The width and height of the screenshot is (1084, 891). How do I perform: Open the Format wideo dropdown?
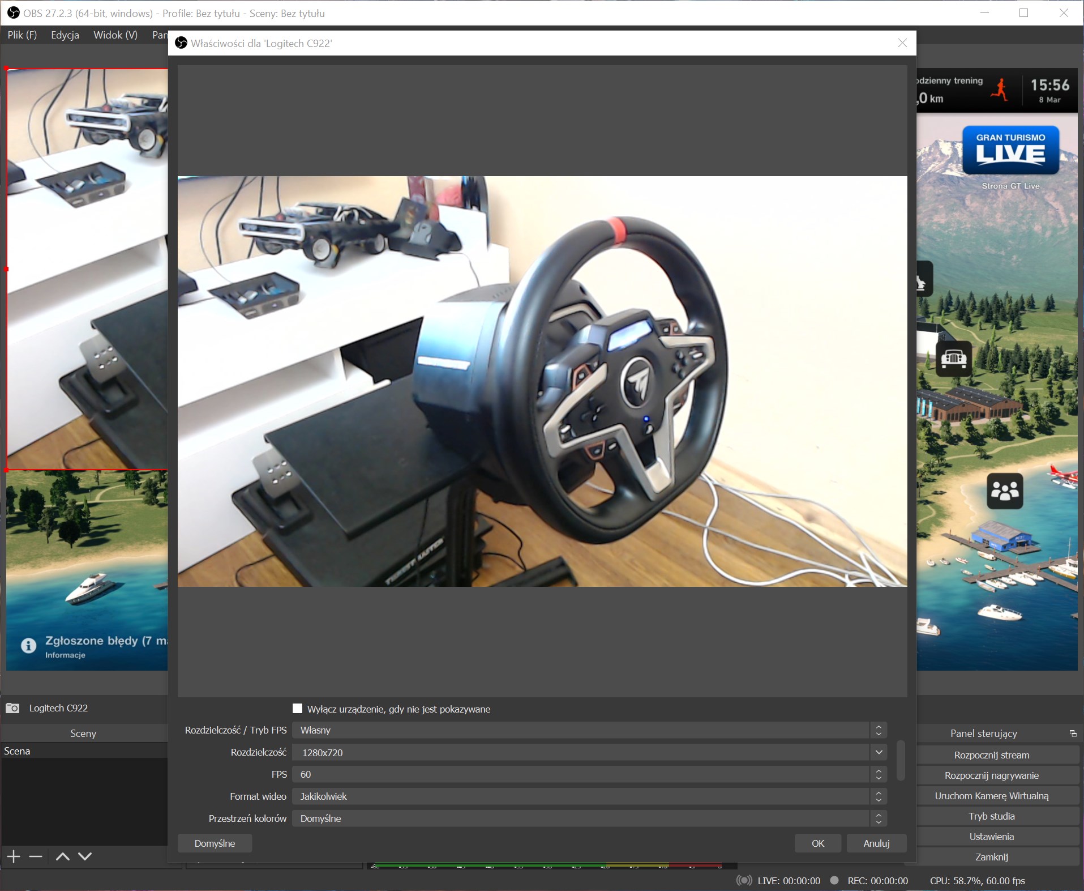589,796
